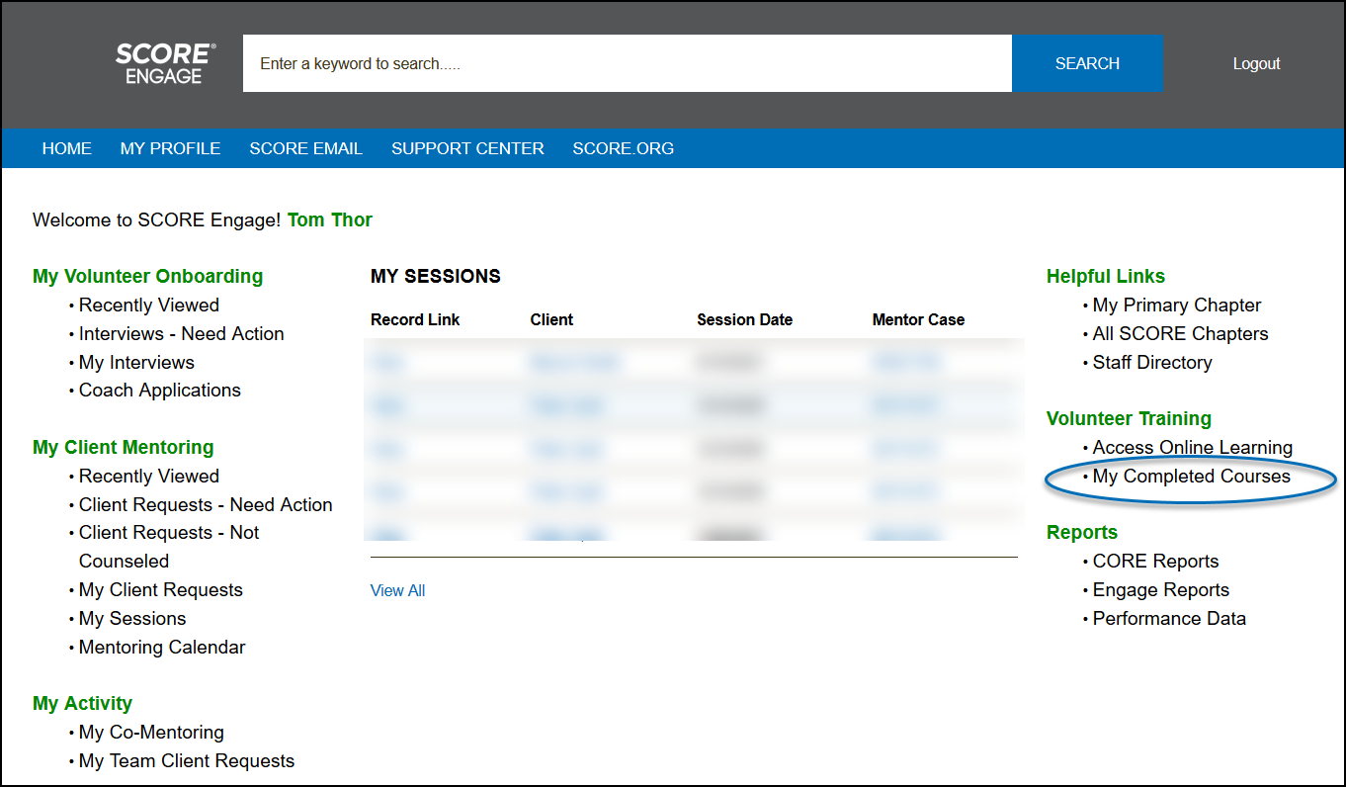
Task: Click the Mentor Case column header
Action: [x=918, y=319]
